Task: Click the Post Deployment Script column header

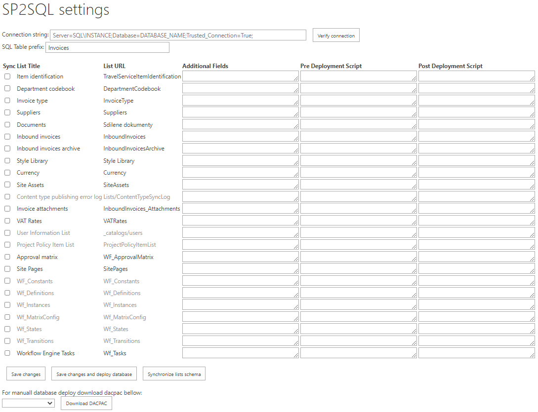Action: (x=451, y=66)
